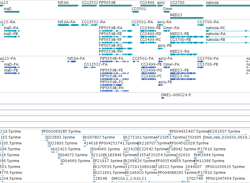Click the MED23 gene bar
250x183 pixels.
[187, 18]
